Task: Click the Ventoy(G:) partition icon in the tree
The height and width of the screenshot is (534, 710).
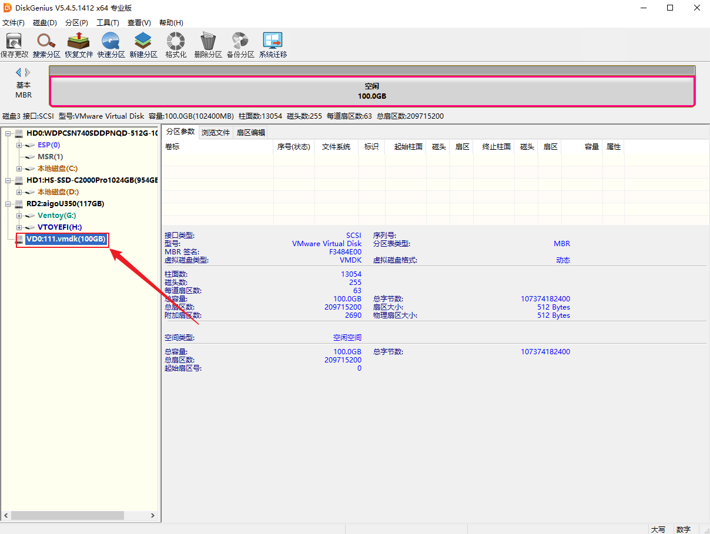Action: [x=31, y=216]
